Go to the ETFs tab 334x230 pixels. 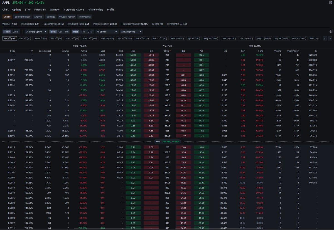[x=28, y=9]
